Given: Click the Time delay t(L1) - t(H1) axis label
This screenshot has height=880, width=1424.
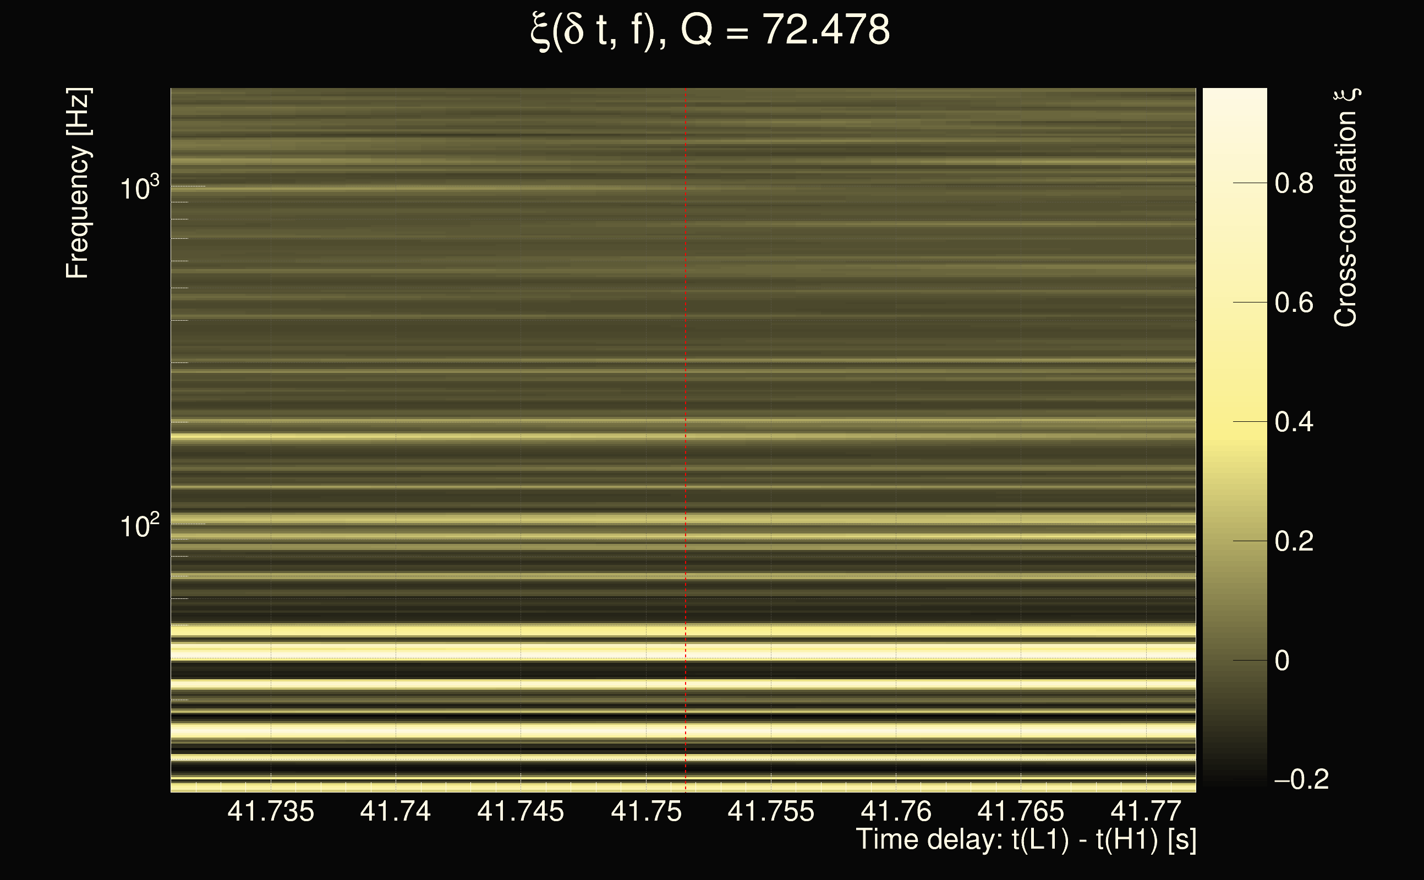Looking at the screenshot, I should [x=1026, y=840].
